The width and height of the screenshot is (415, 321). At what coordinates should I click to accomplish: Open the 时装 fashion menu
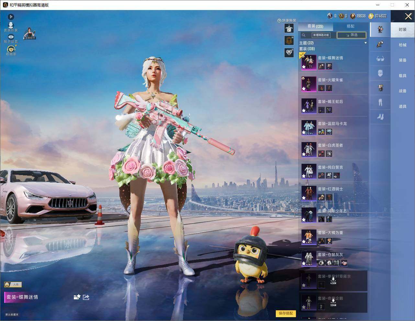pyautogui.click(x=403, y=29)
